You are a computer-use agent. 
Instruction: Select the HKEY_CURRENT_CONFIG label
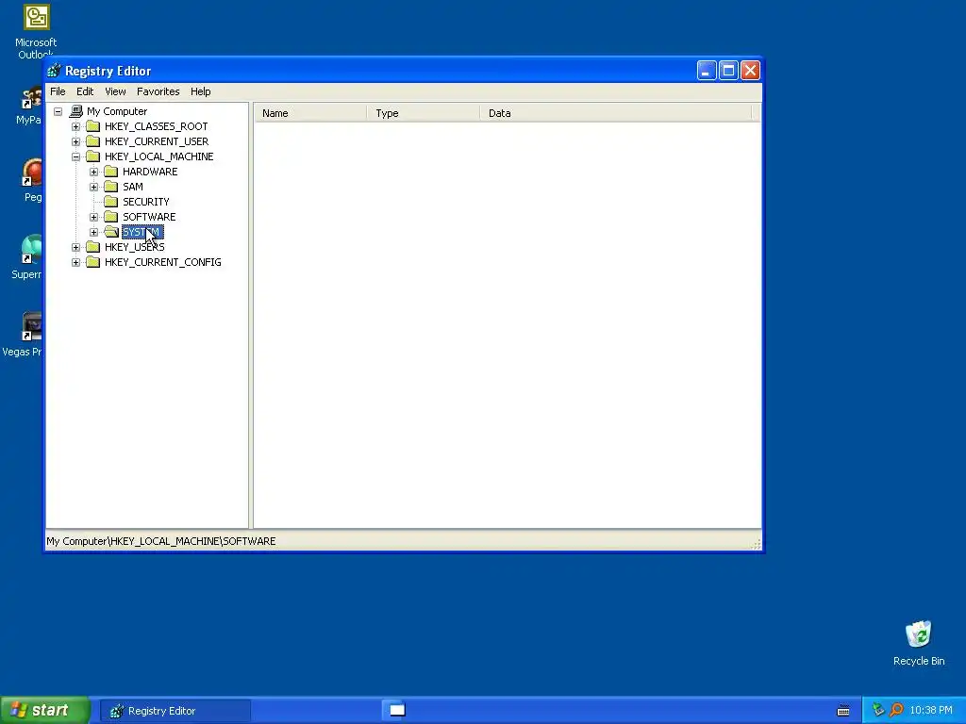tap(162, 262)
